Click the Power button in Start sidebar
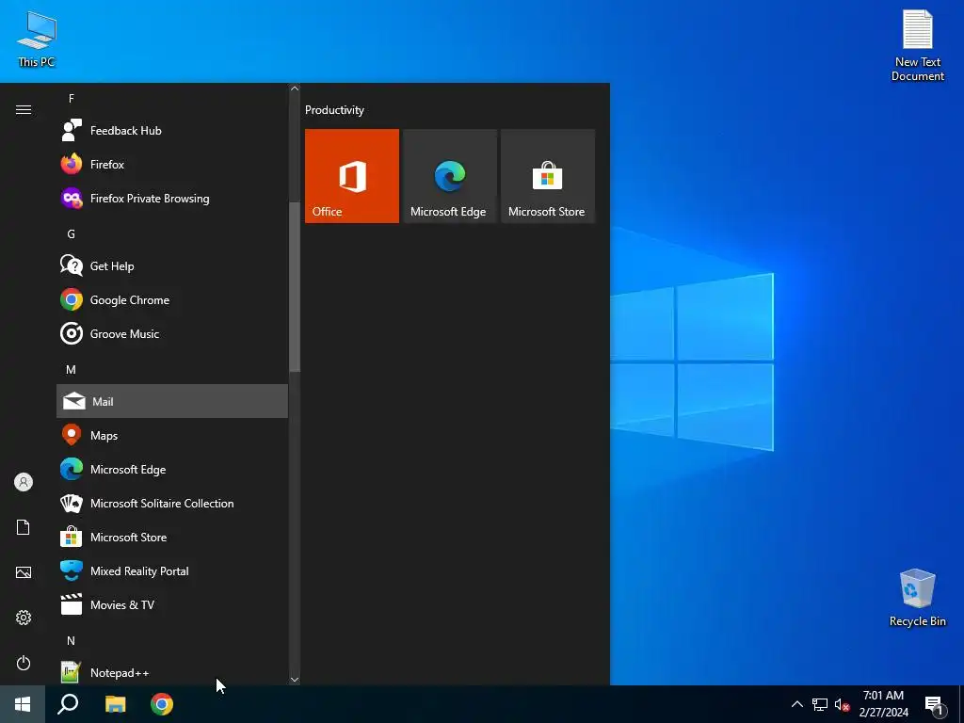 (24, 663)
